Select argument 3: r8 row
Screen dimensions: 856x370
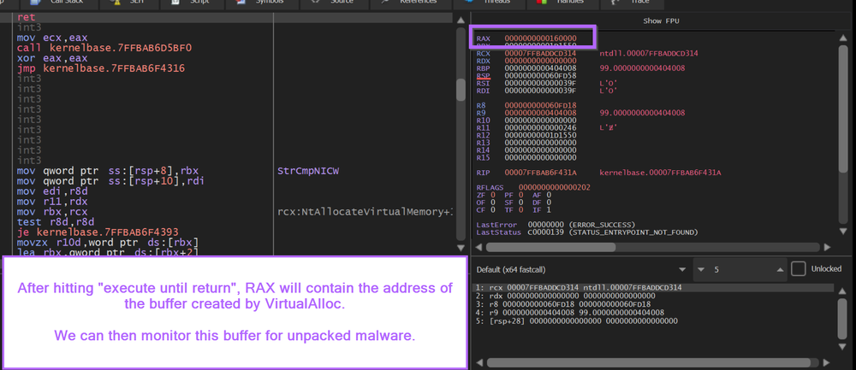click(653, 304)
